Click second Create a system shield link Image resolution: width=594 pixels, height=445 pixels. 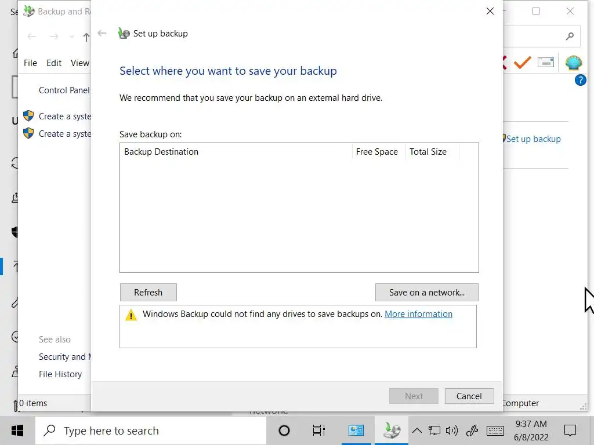[65, 134]
